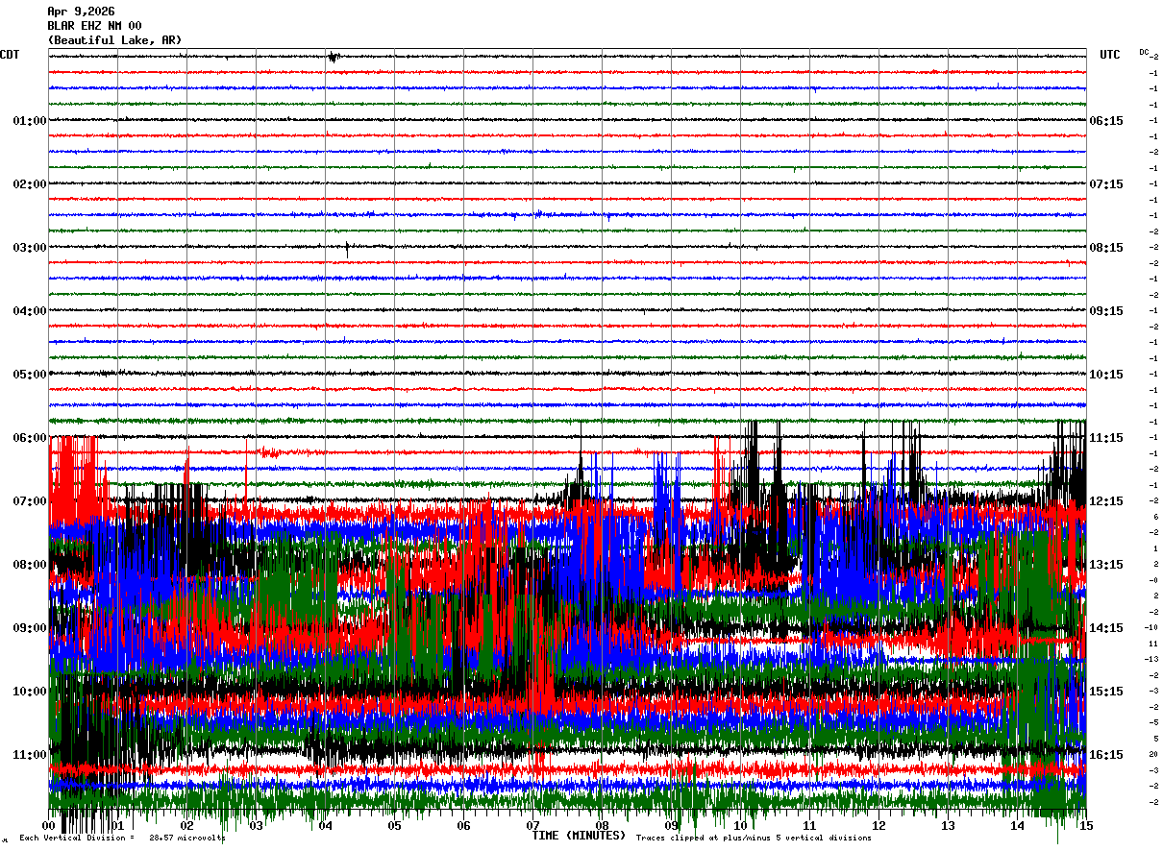The height and width of the screenshot is (851, 1163).
Task: Click the '08:15' UTC time label
Action: tap(1106, 248)
